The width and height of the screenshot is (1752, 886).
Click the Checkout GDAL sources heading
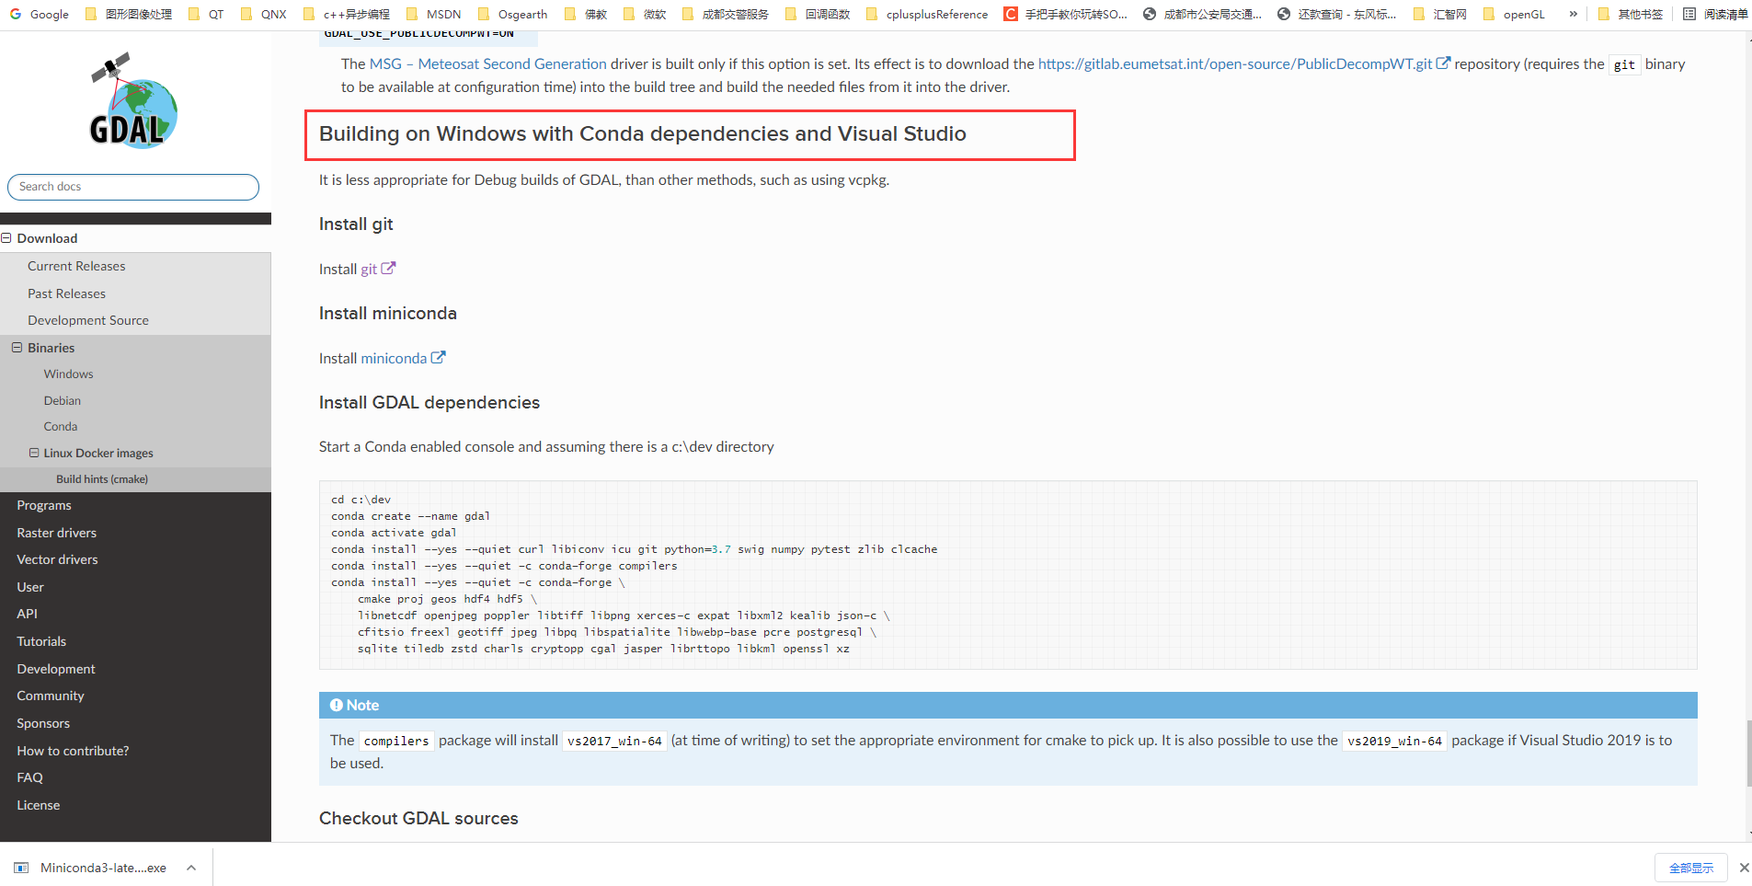[x=418, y=818]
